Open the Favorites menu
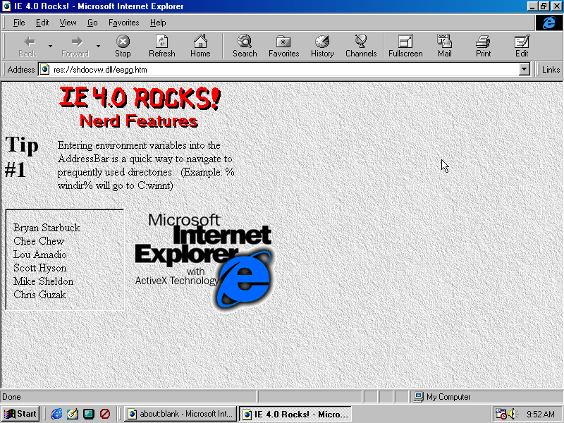The width and height of the screenshot is (564, 423). (124, 23)
